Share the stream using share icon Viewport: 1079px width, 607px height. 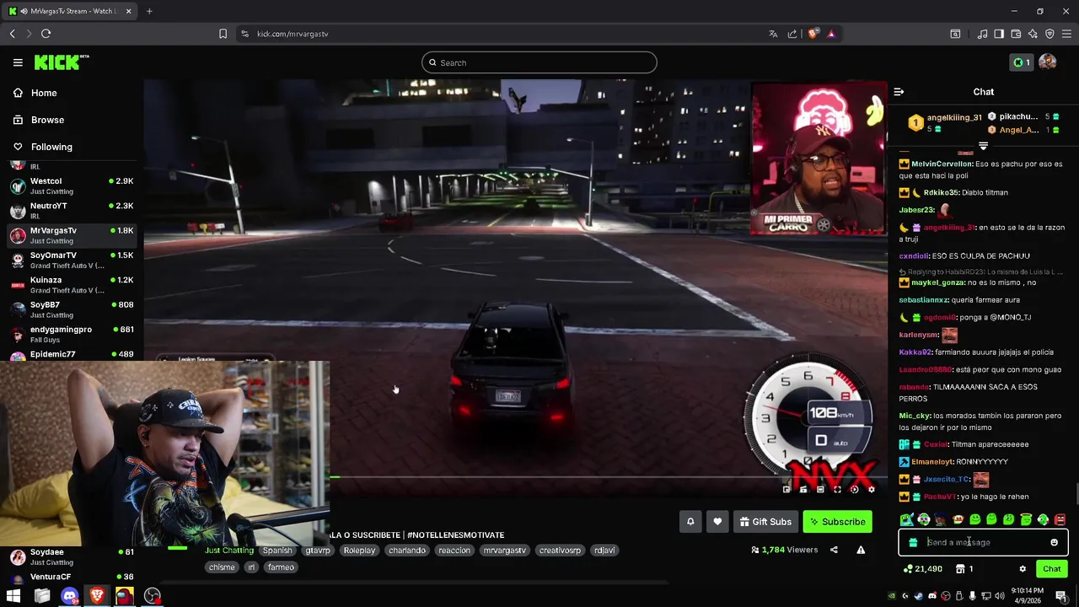click(834, 550)
